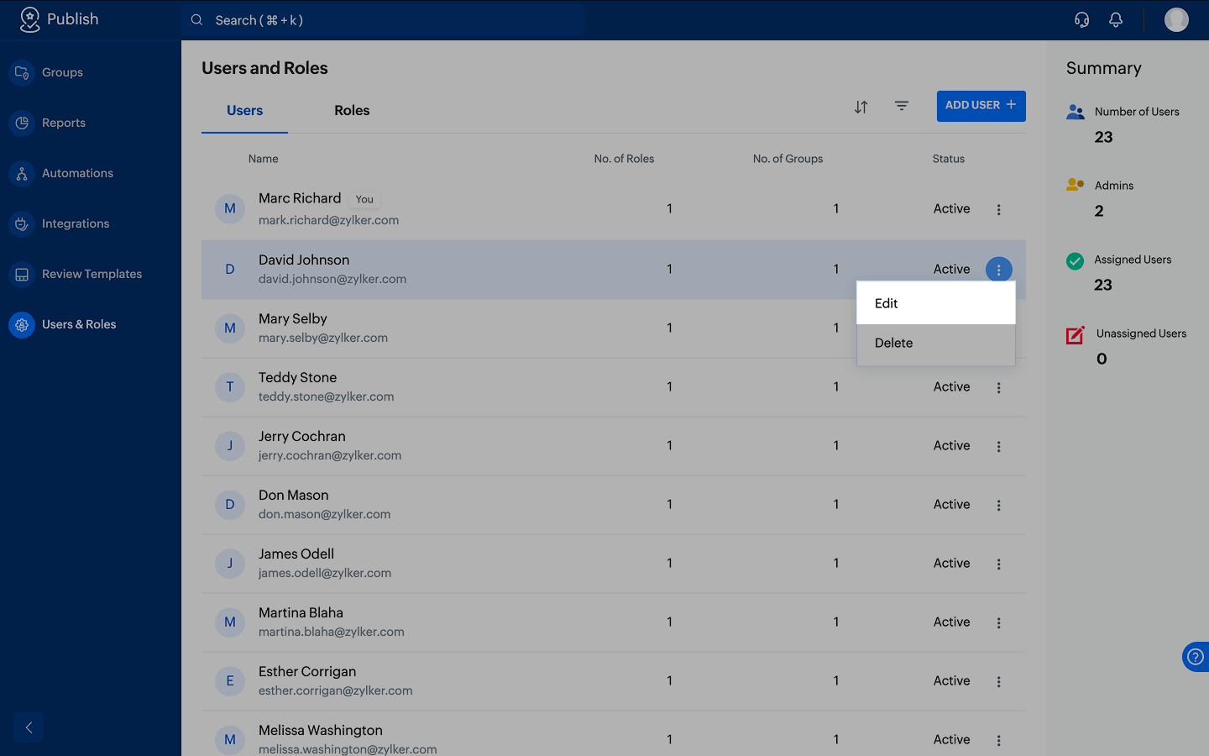This screenshot has height=756, width=1209.
Task: Open more options for Don Mason
Action: coord(998,505)
